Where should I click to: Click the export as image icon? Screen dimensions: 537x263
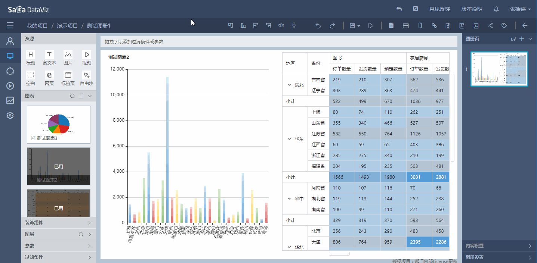coord(476,26)
